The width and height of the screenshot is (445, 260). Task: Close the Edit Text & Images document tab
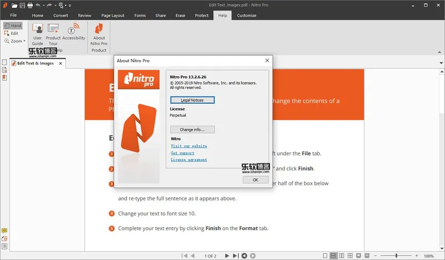(x=61, y=63)
